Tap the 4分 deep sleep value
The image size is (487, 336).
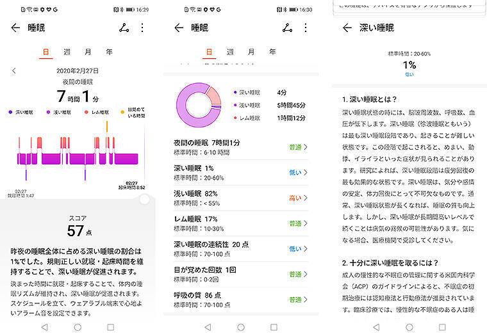[x=282, y=92]
